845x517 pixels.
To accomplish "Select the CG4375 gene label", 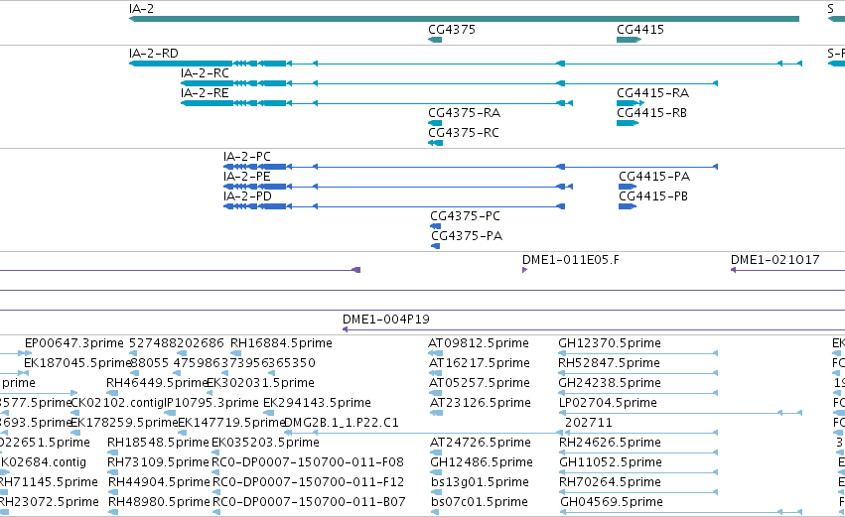I will click(452, 30).
